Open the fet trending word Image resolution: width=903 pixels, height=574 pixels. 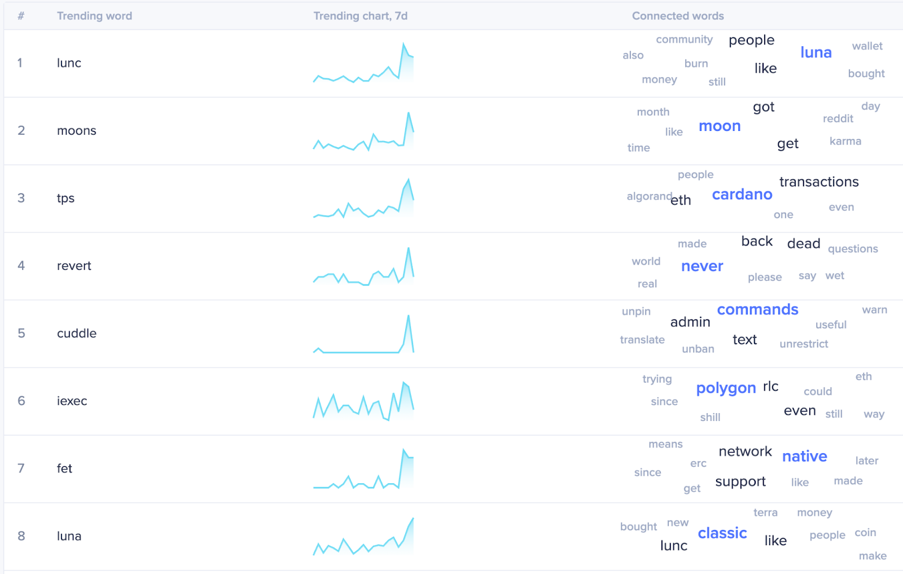pyautogui.click(x=64, y=468)
